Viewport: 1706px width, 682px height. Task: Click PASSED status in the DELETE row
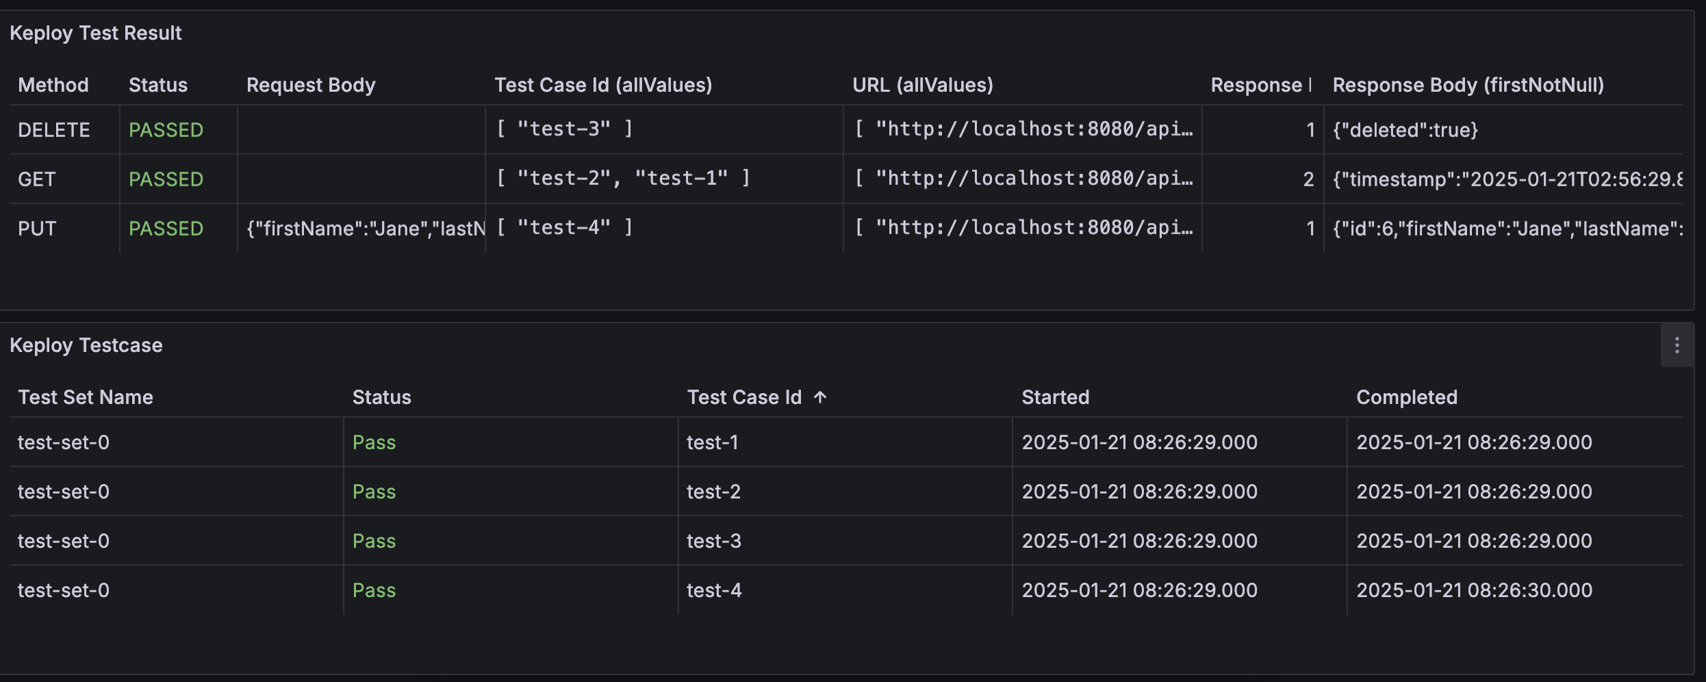coord(166,130)
